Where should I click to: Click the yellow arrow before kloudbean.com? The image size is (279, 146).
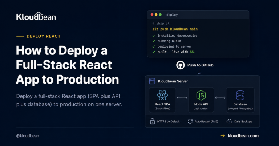pyautogui.click(x=222, y=136)
